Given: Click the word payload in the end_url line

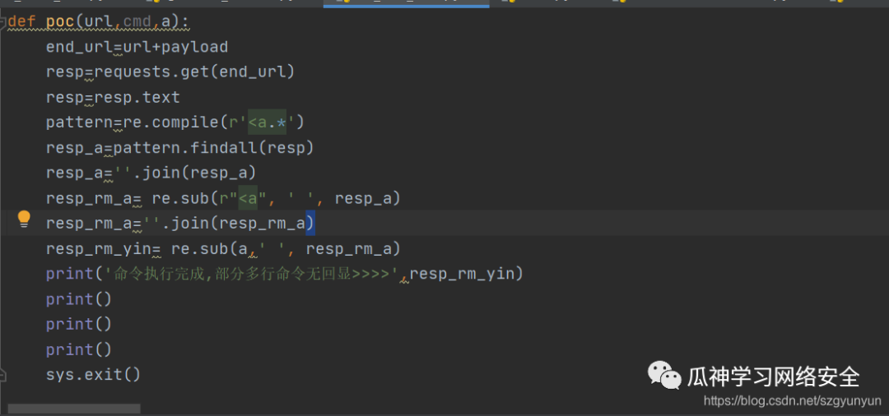Looking at the screenshot, I should coord(194,47).
